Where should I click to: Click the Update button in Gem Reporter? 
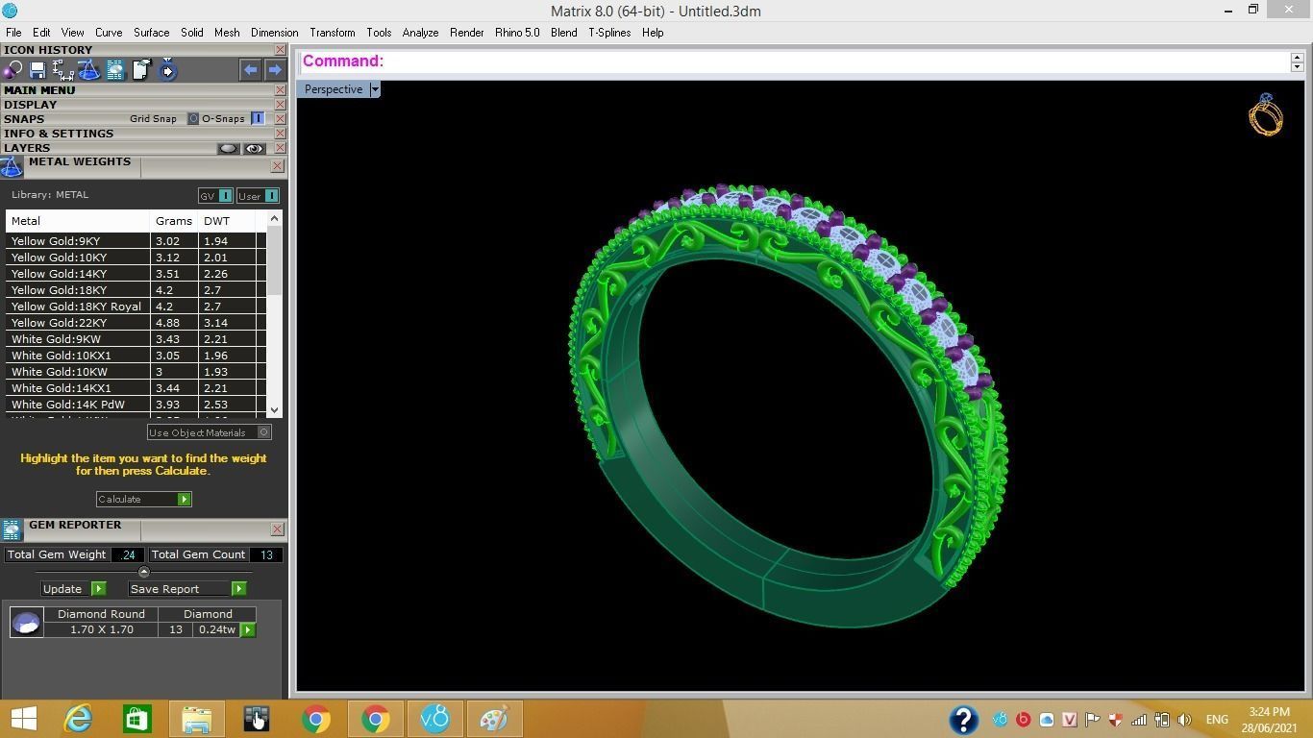(x=73, y=589)
